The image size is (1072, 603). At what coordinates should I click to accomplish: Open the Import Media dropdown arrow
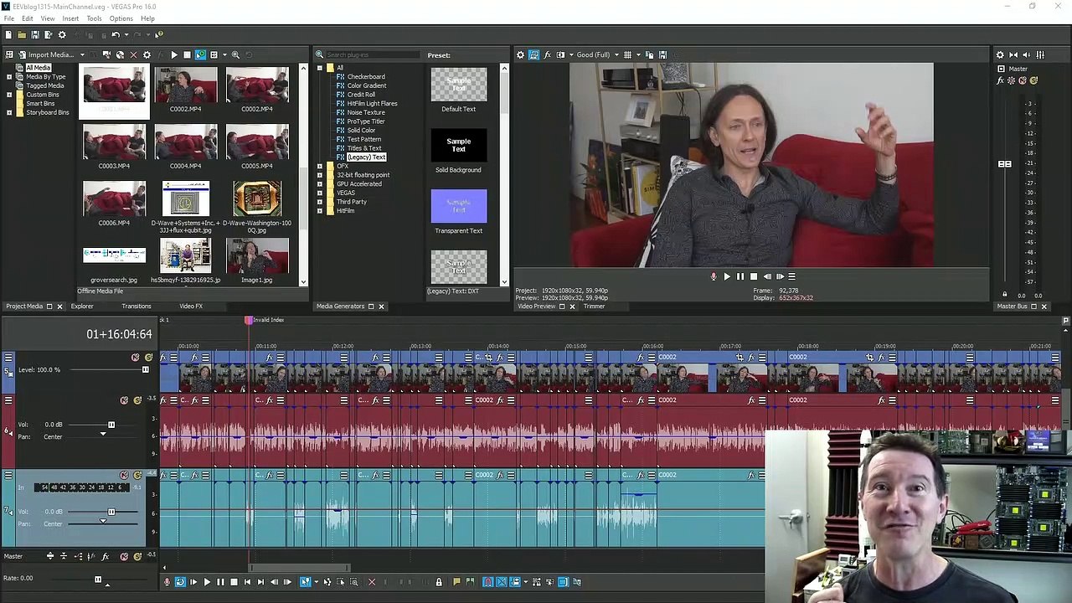click(x=82, y=55)
